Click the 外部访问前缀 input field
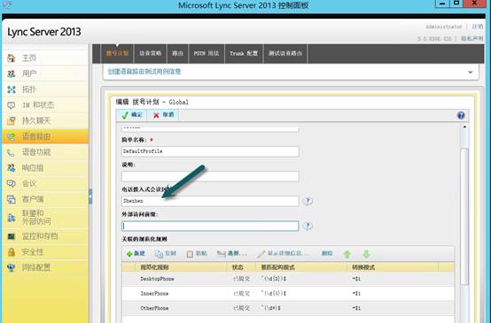491x323 pixels. click(210, 226)
